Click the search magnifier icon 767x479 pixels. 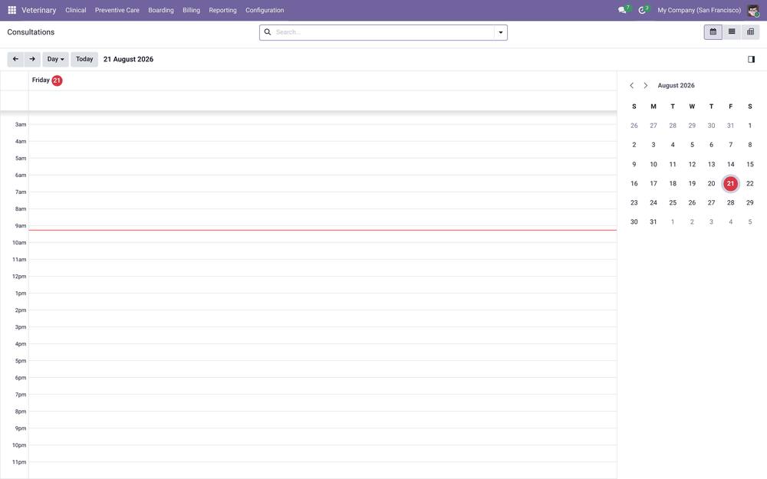[268, 32]
